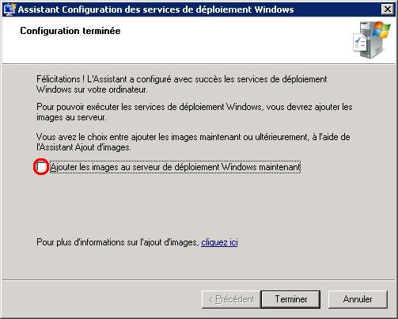This screenshot has width=398, height=319.
Task: Click the Terminer button
Action: pos(290,299)
